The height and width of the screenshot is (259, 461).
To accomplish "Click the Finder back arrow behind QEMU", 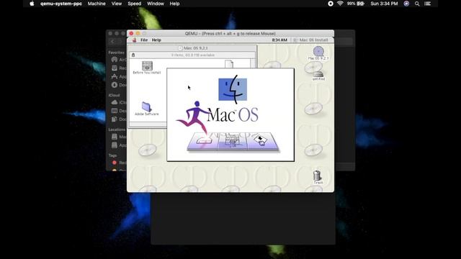I will click(112, 42).
